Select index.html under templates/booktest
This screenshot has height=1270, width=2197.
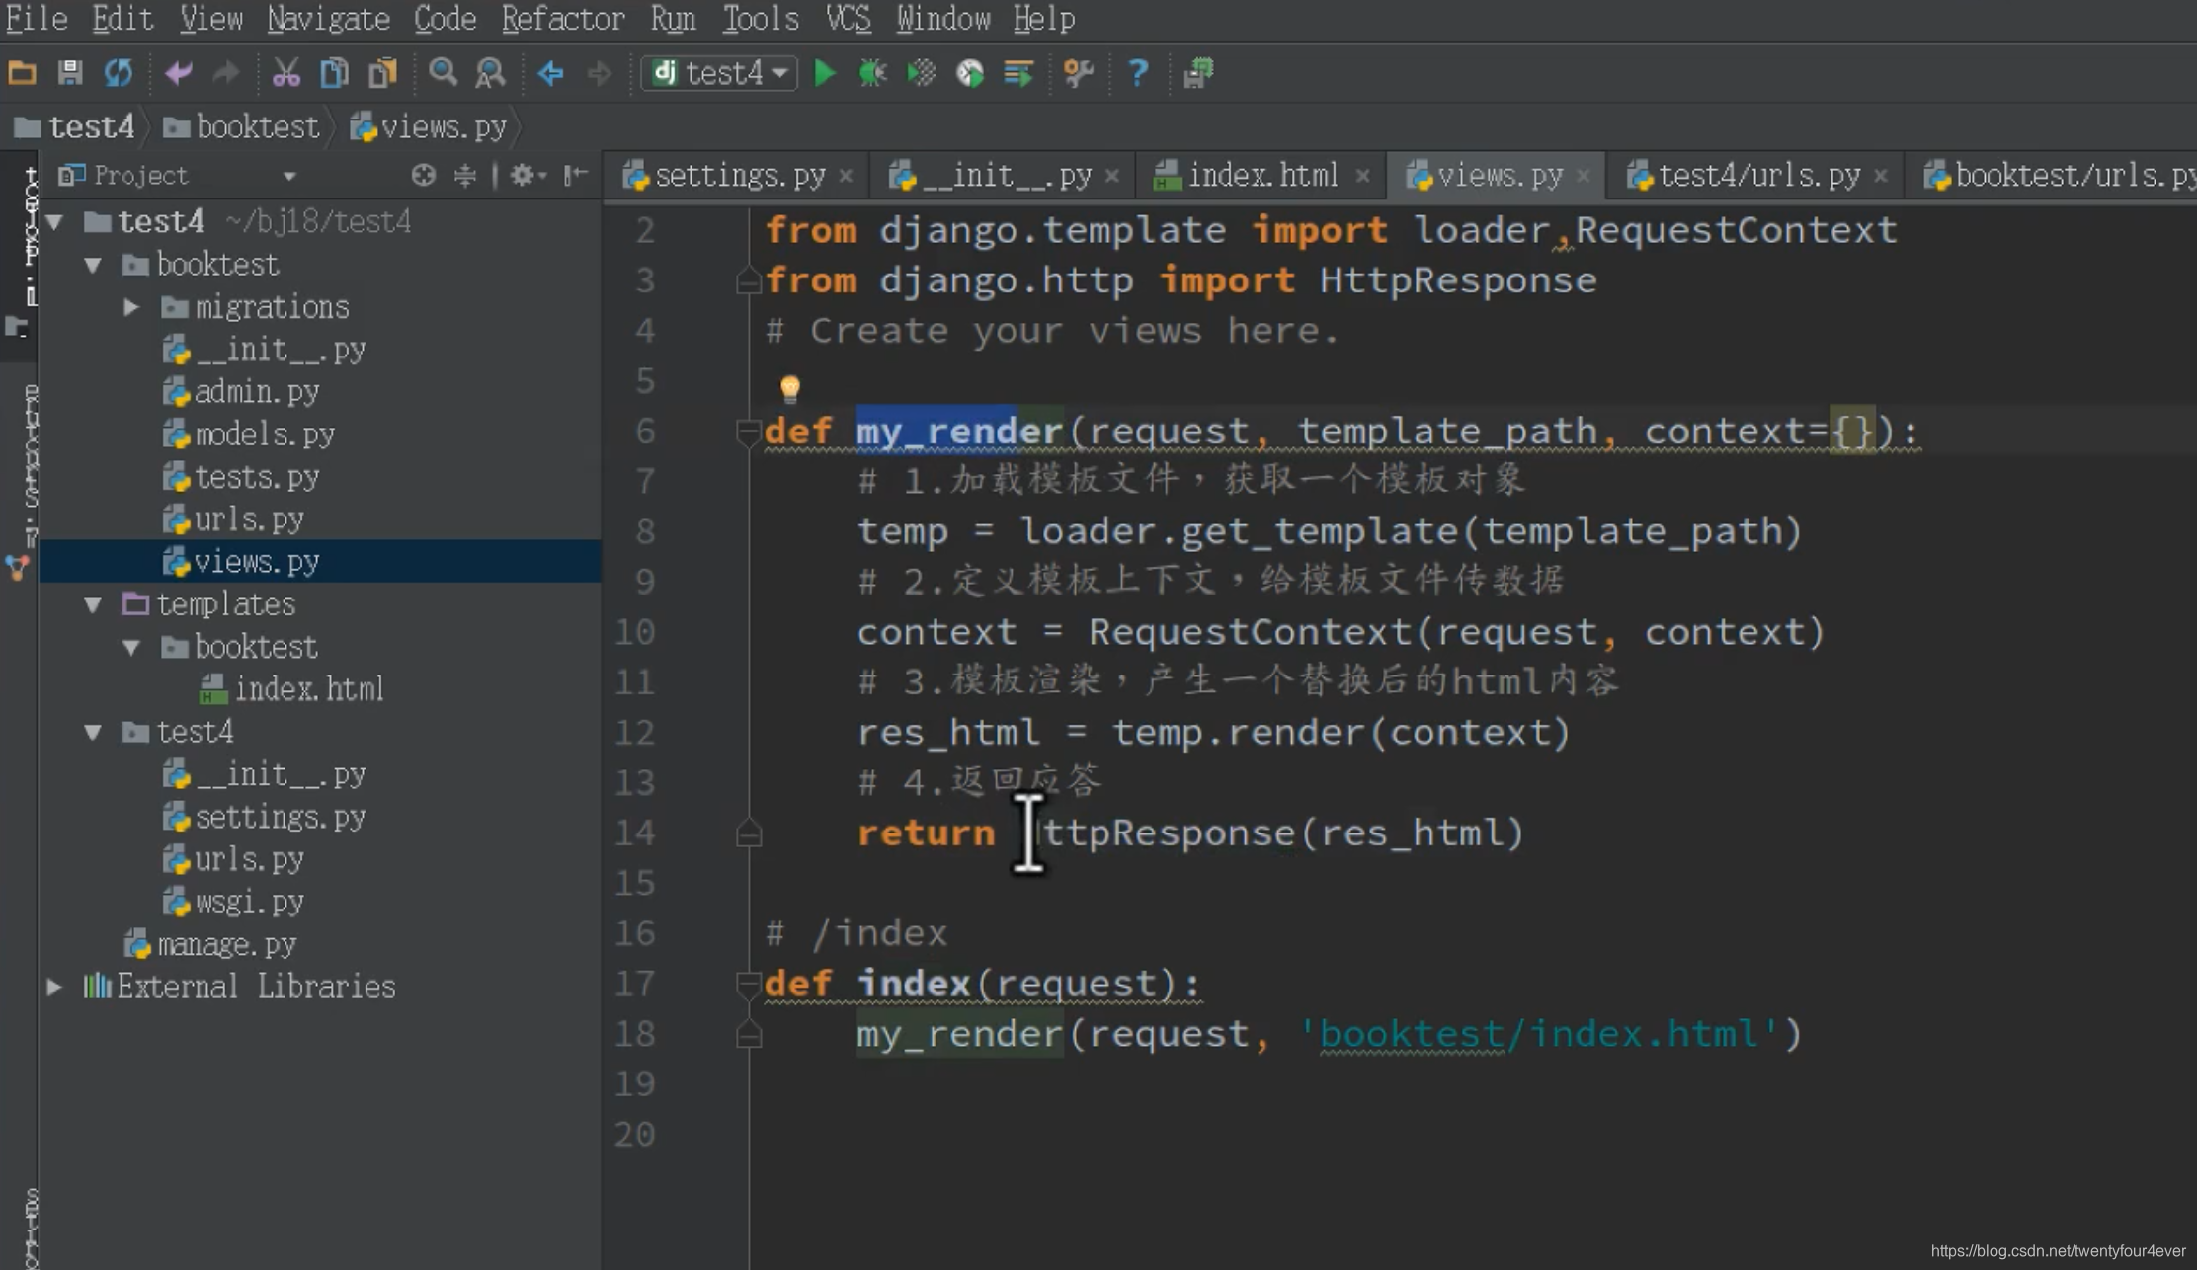tap(291, 689)
